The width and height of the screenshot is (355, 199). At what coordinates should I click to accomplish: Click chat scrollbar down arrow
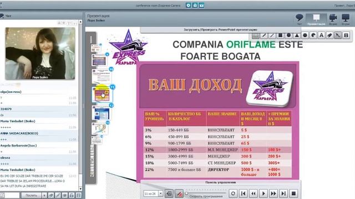[80, 188]
